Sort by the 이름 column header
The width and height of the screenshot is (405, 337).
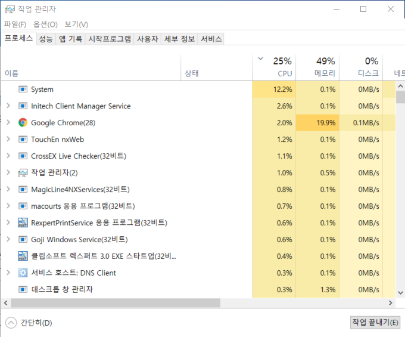point(91,68)
